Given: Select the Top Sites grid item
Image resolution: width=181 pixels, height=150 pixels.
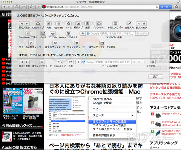Looking at the screenshot, I should [x=58, y=25].
